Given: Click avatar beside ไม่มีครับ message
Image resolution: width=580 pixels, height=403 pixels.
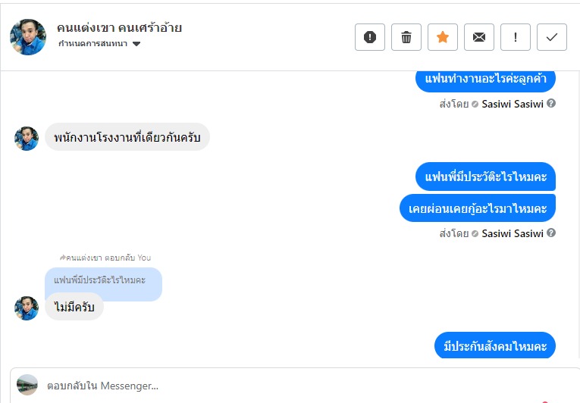Looking at the screenshot, I should (x=27, y=308).
